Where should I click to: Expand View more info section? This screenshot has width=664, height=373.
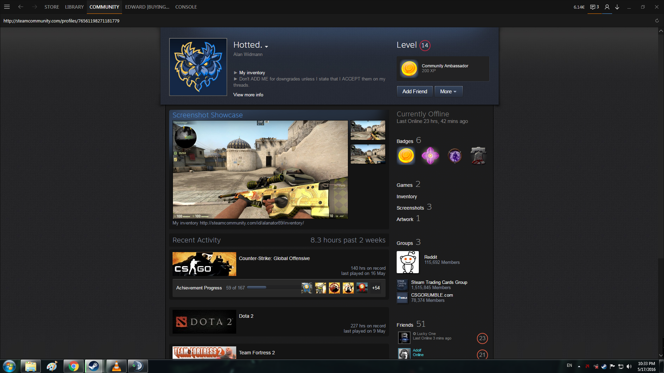click(x=248, y=95)
